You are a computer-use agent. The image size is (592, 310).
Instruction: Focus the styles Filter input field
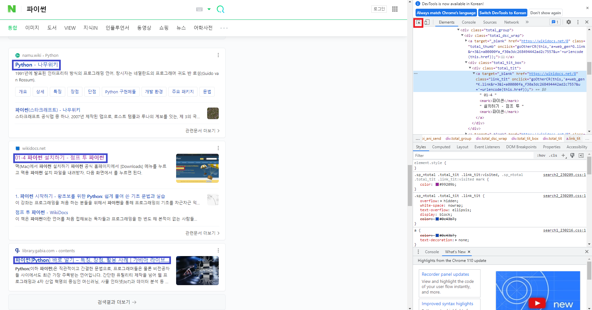click(x=473, y=156)
